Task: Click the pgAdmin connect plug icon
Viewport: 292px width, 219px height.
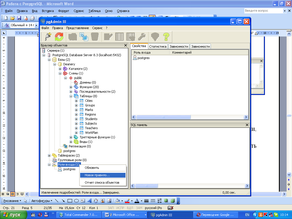Action: point(48,36)
